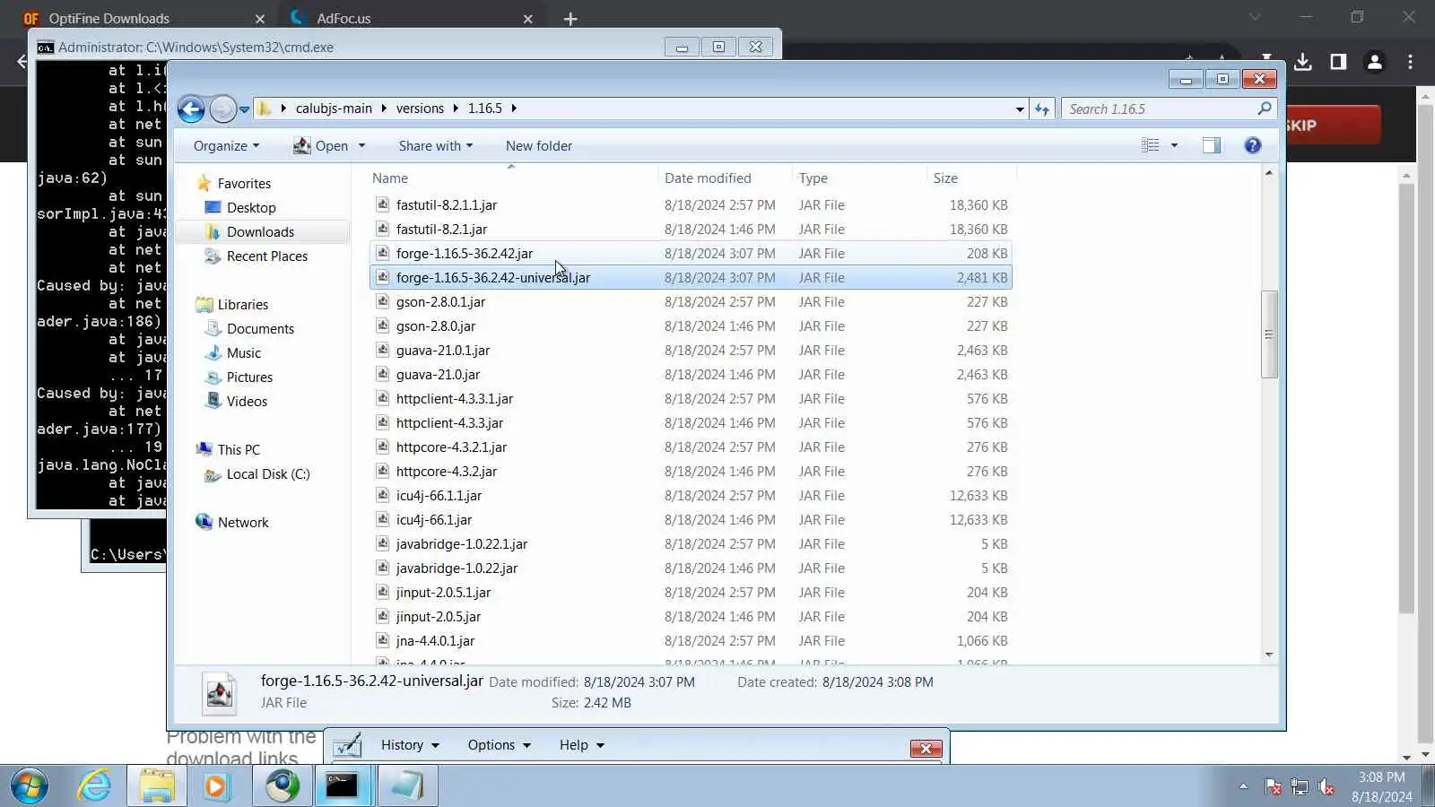The width and height of the screenshot is (1435, 807).
Task: Change the file view layout
Action: (x=1150, y=145)
